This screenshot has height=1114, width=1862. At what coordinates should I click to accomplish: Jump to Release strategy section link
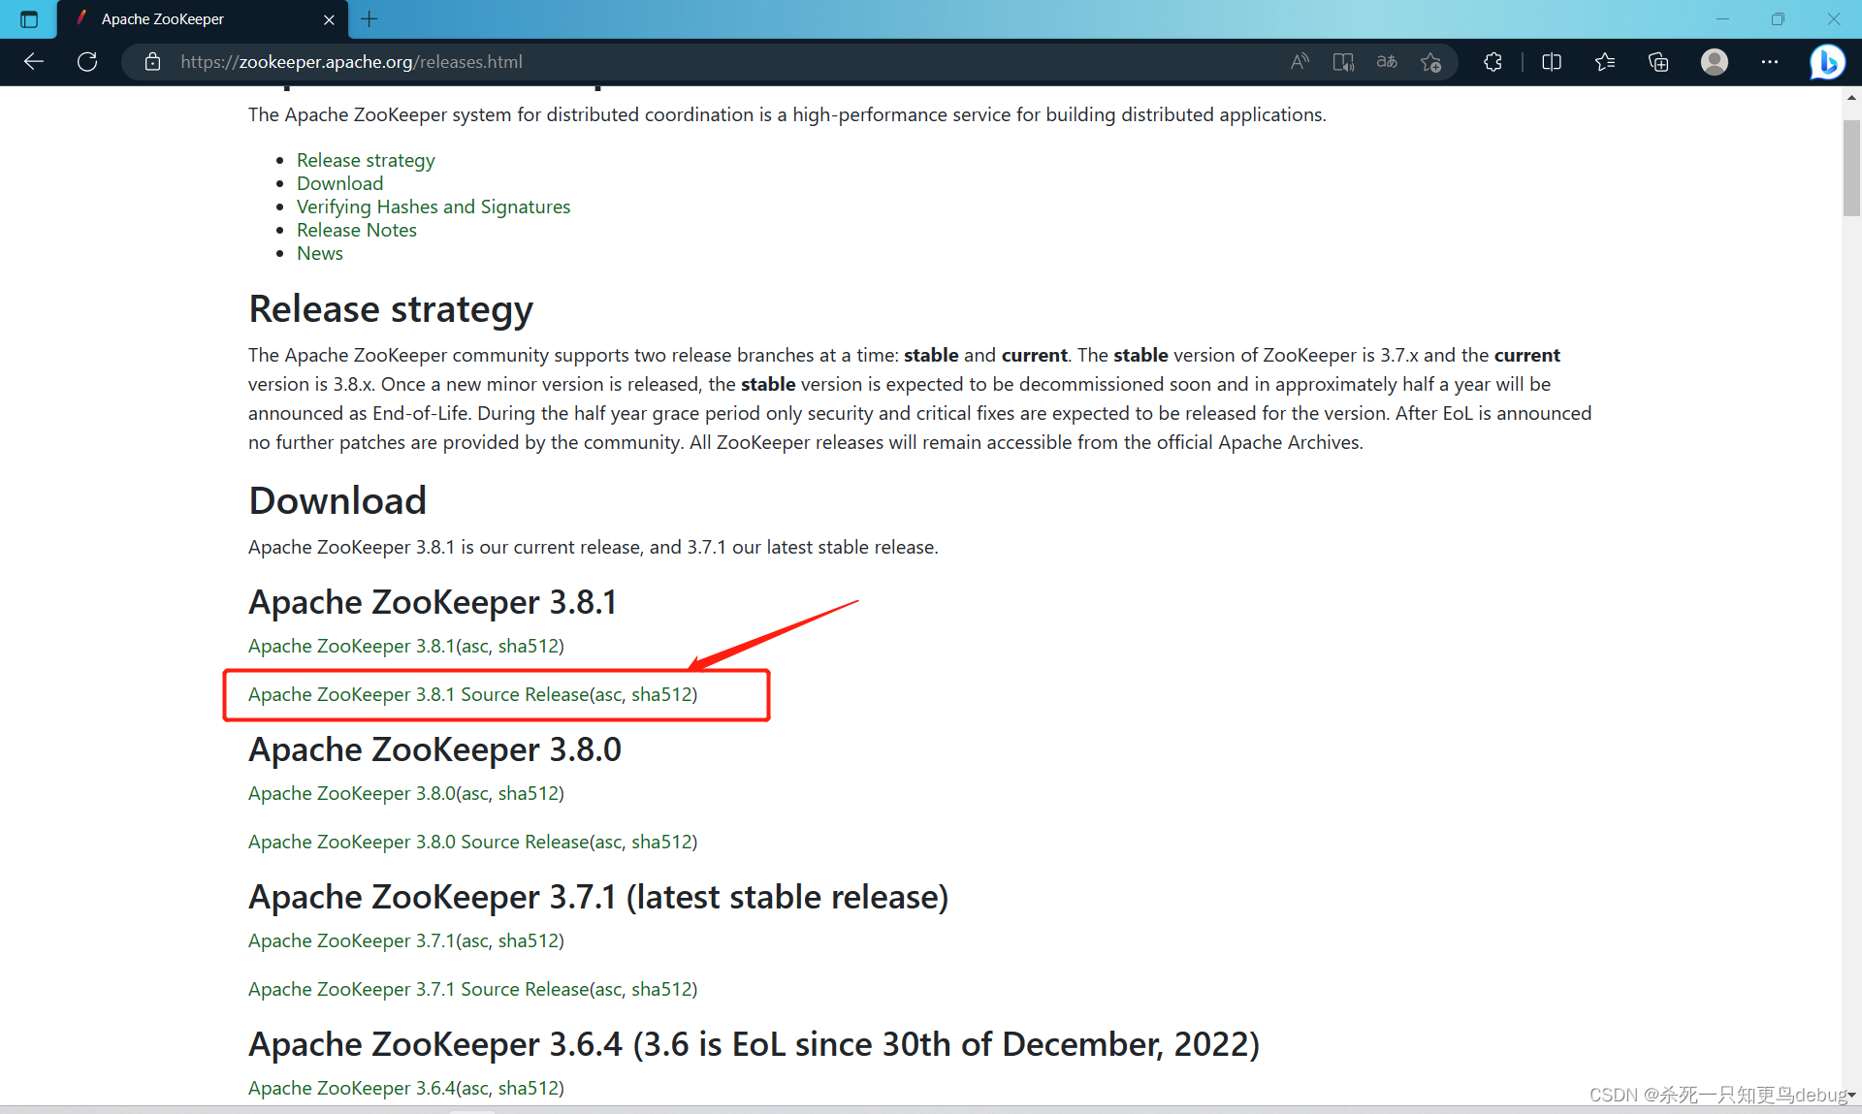pyautogui.click(x=366, y=160)
